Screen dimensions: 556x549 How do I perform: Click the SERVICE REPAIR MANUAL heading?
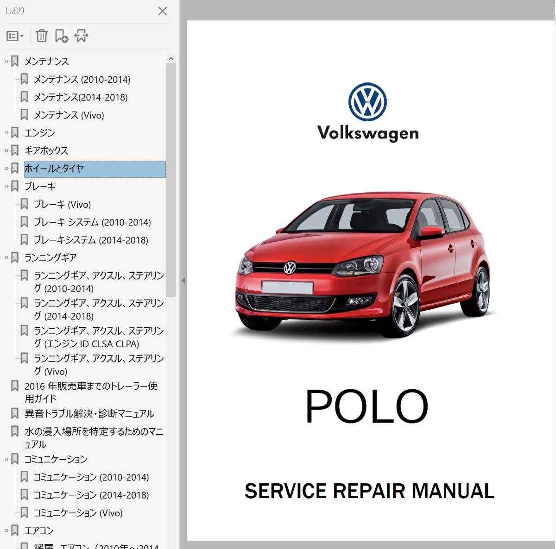(x=369, y=491)
